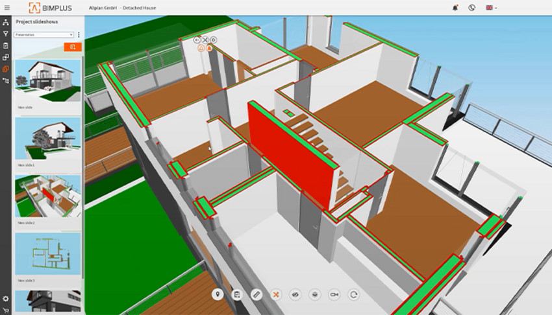Image resolution: width=552 pixels, height=315 pixels.
Task: Toggle hidden objects visibility eye icon
Action: coord(295,294)
